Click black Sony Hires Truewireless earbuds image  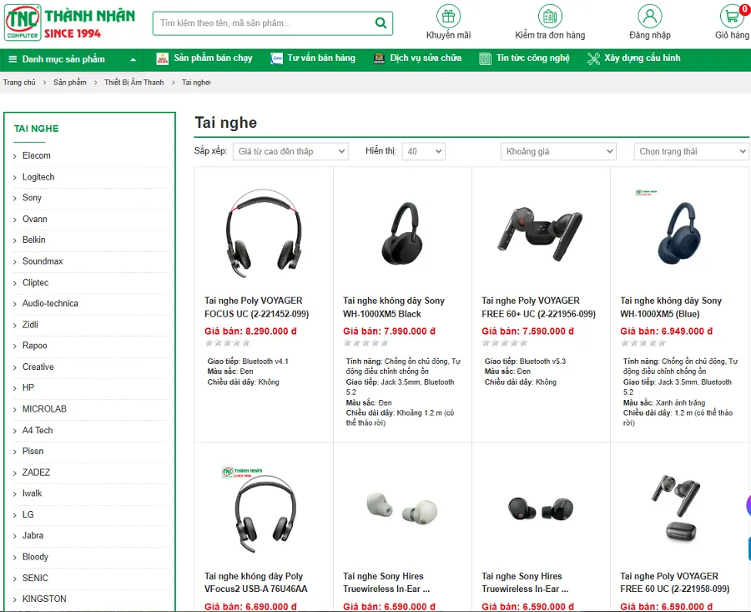point(540,509)
